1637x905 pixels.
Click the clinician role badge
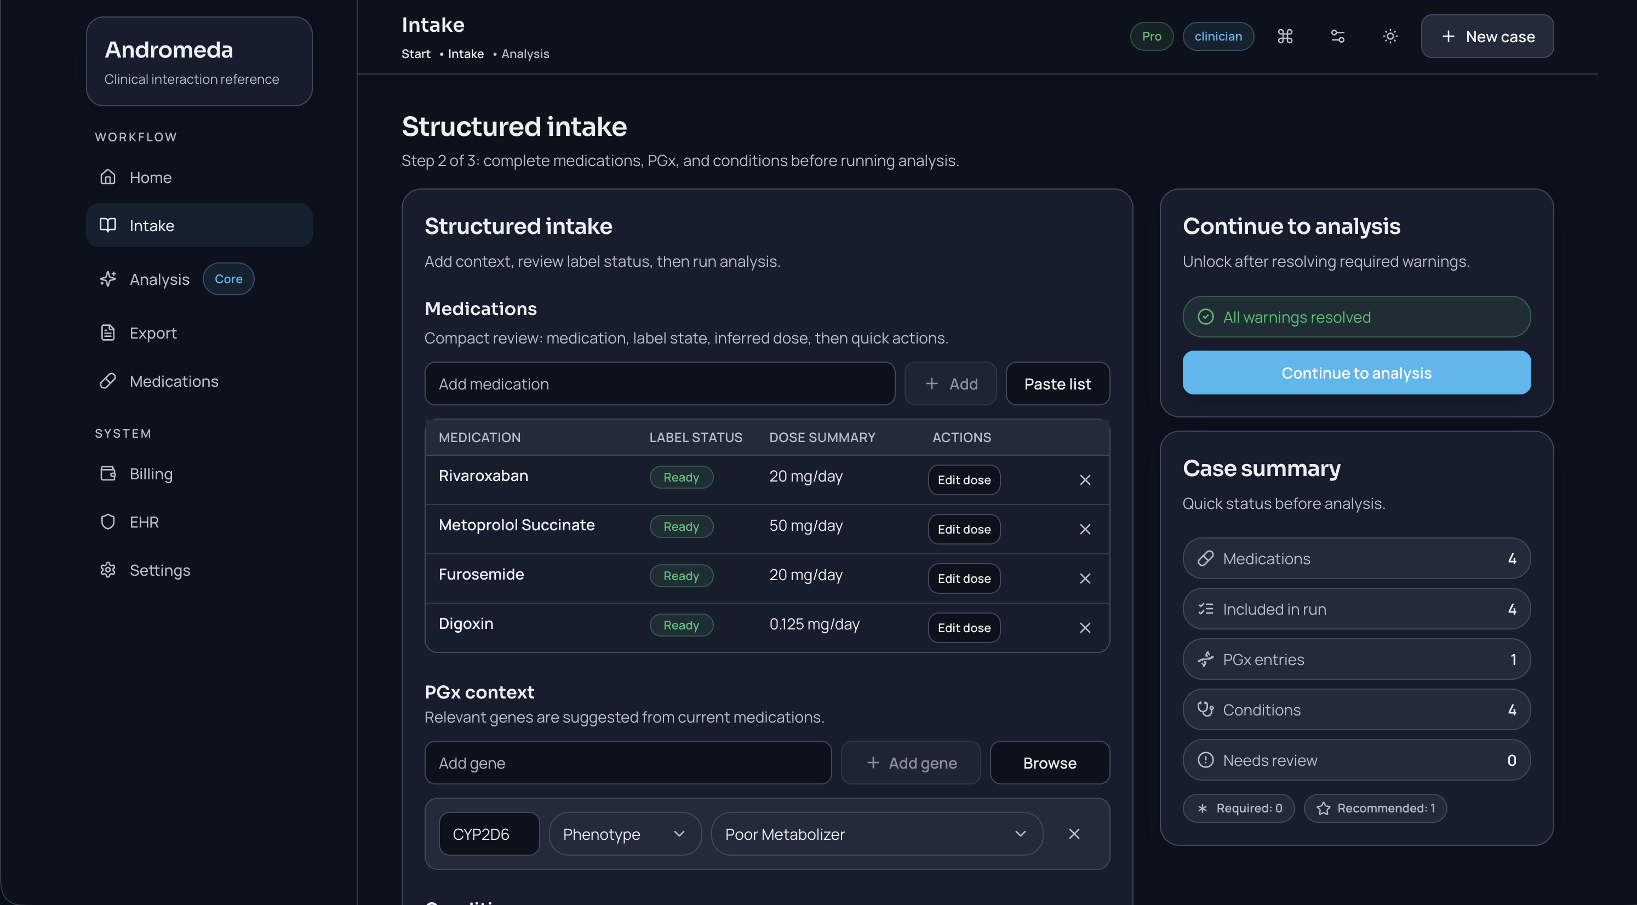tap(1217, 36)
